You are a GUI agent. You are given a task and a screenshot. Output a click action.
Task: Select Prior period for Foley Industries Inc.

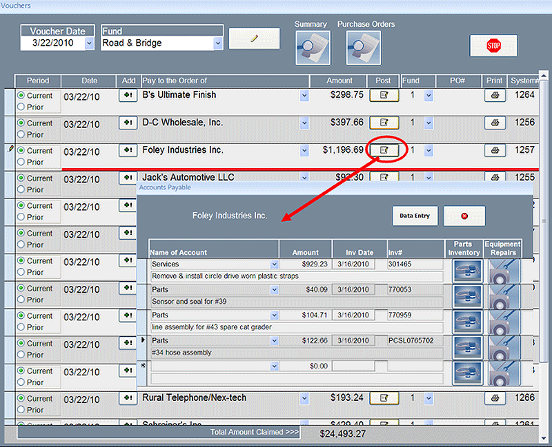click(x=21, y=162)
